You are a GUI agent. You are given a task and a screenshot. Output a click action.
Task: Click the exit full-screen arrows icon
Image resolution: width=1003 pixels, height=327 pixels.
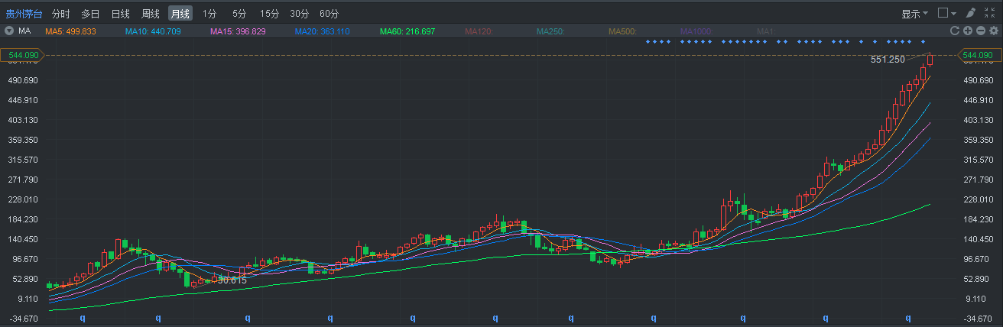tap(990, 13)
